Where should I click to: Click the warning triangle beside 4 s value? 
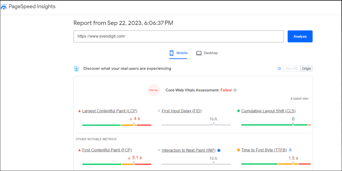coord(131,119)
